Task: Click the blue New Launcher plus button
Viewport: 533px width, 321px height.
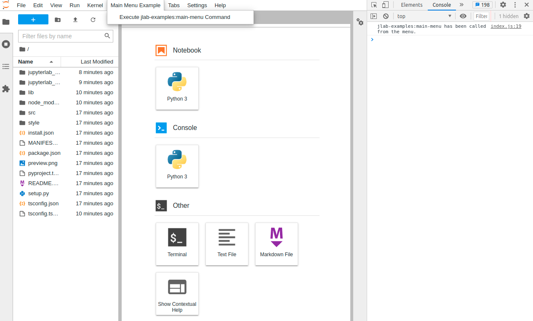Action: pos(33,20)
